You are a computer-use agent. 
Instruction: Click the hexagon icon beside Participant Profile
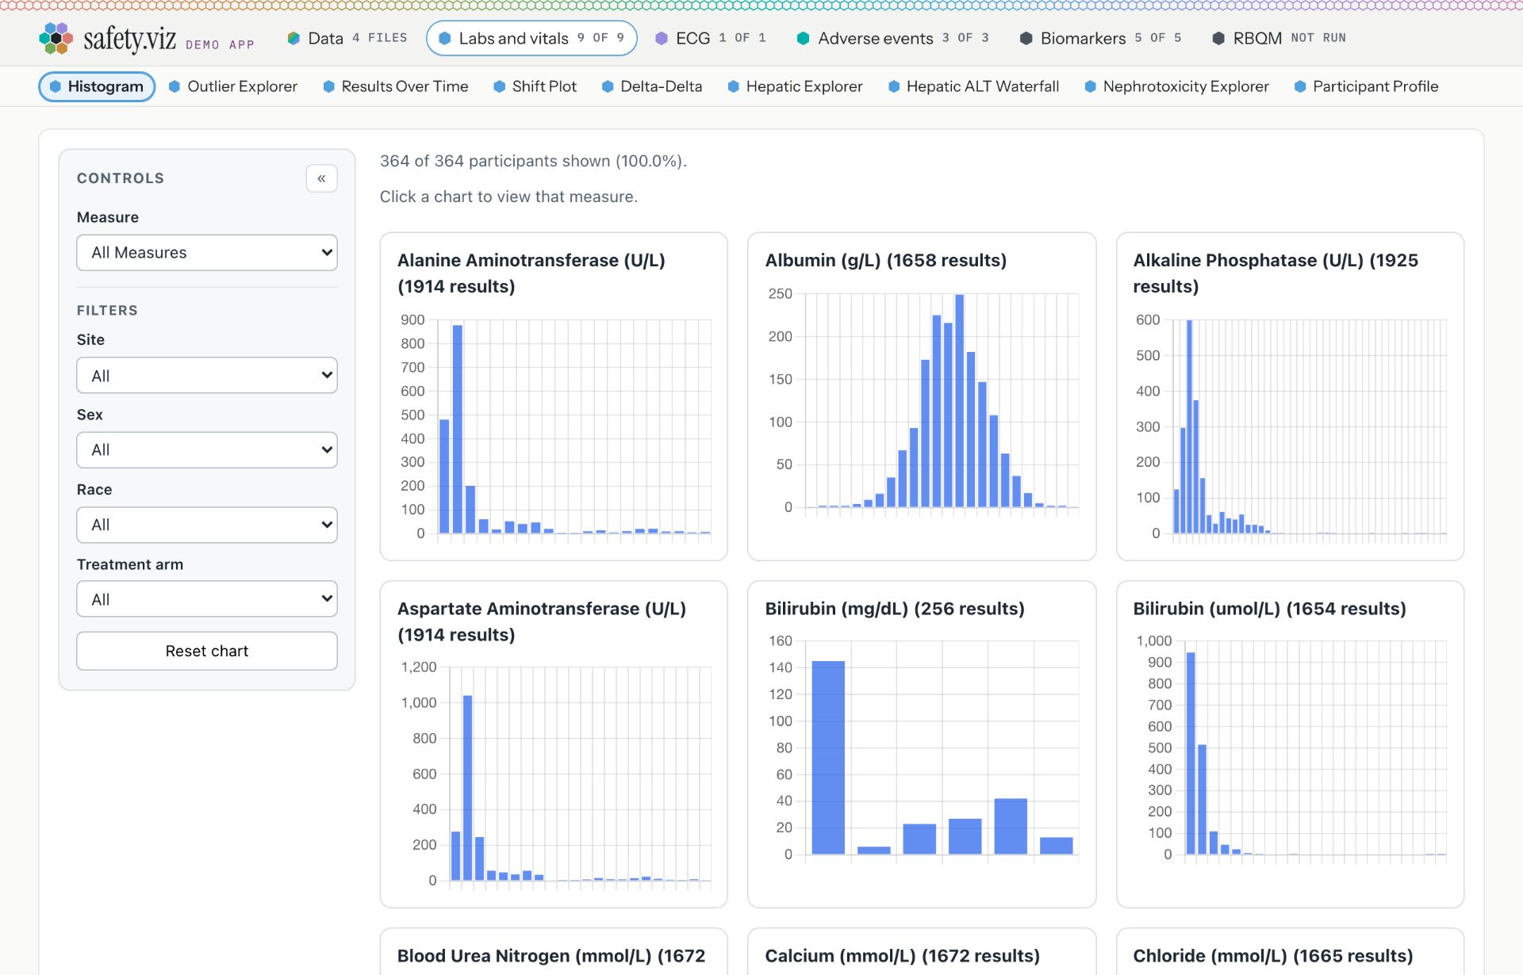(1300, 86)
